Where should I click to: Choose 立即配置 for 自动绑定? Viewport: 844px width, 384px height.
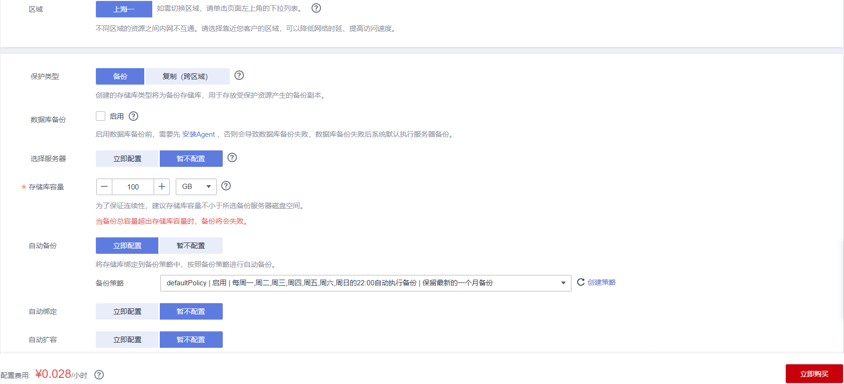[127, 311]
